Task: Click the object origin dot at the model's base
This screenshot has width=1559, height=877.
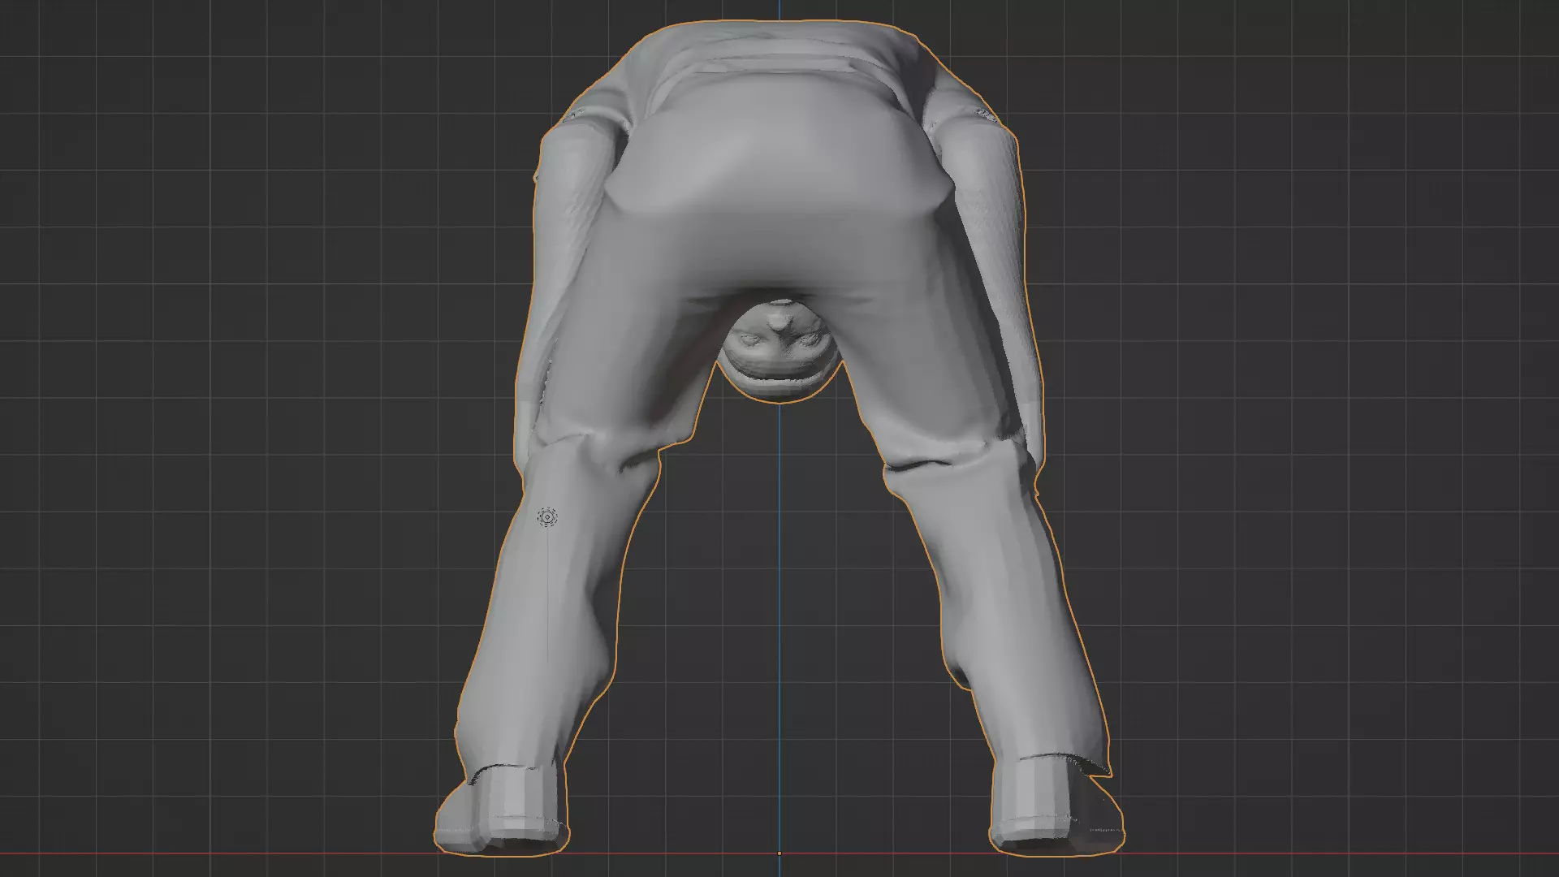Action: coord(779,853)
